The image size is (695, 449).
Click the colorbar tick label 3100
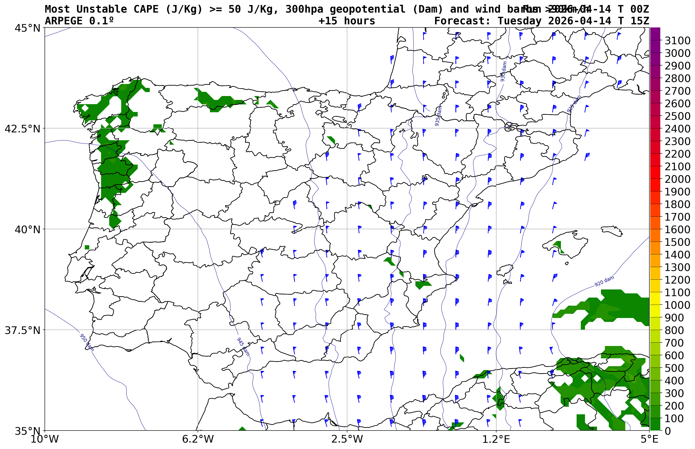[x=678, y=41]
